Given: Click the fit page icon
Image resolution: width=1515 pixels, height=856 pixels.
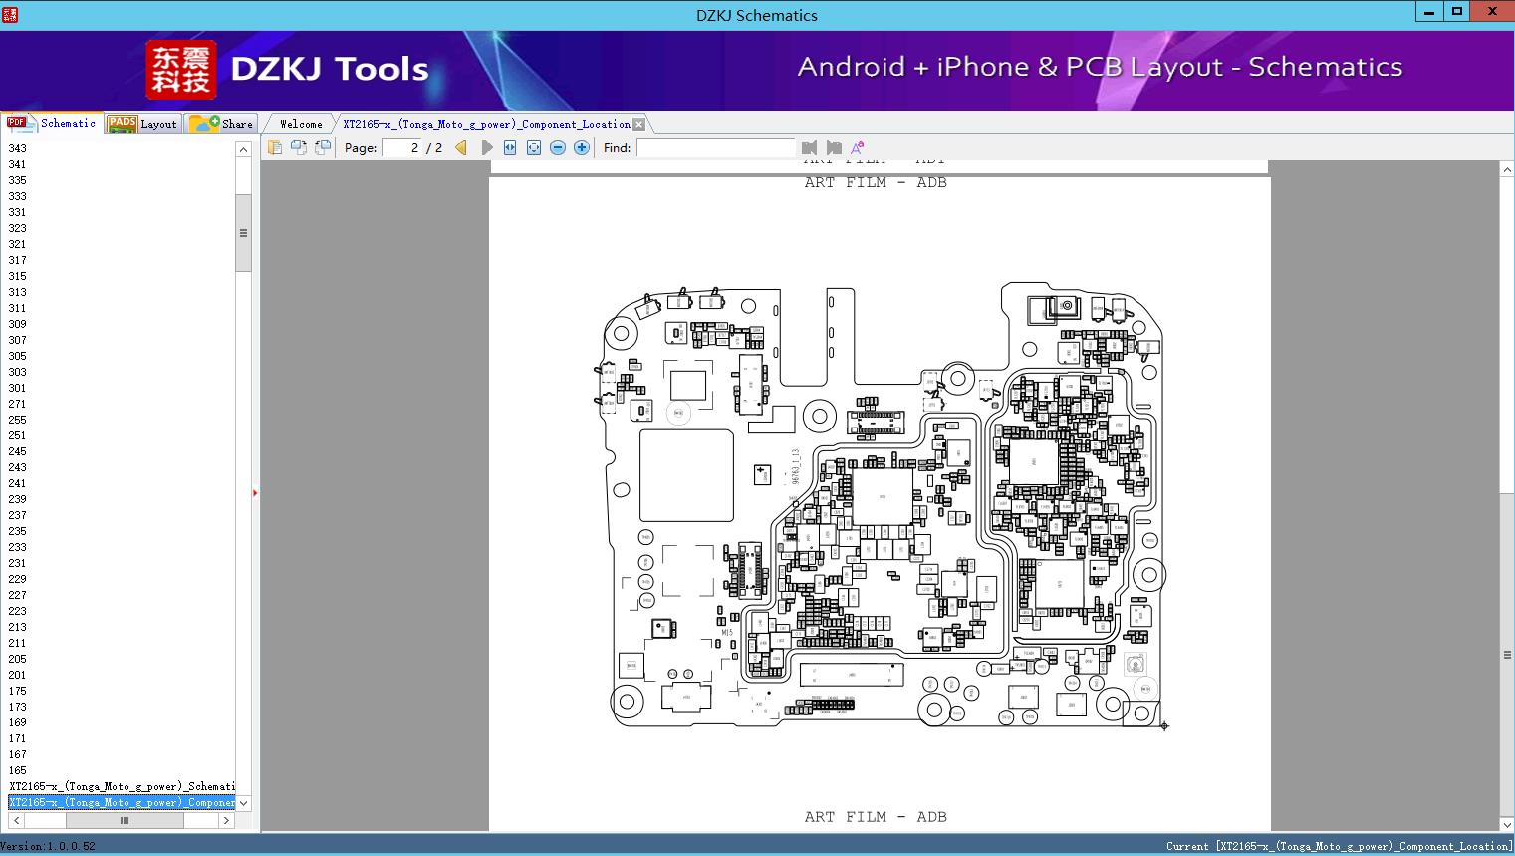Looking at the screenshot, I should coord(534,147).
